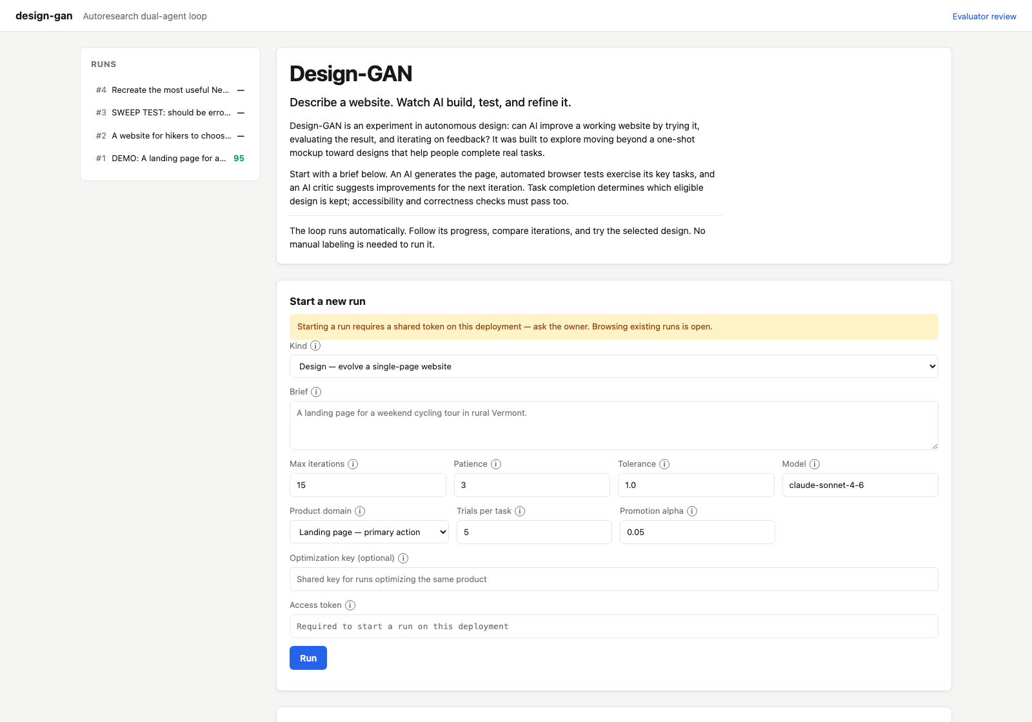Go to design-gan home title
The width and height of the screenshot is (1032, 722).
click(x=44, y=15)
